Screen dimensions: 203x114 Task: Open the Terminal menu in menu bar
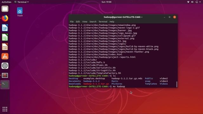pyautogui.click(x=103, y=22)
